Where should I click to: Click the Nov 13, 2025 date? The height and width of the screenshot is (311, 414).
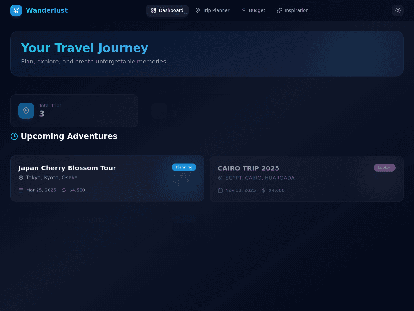click(x=241, y=190)
